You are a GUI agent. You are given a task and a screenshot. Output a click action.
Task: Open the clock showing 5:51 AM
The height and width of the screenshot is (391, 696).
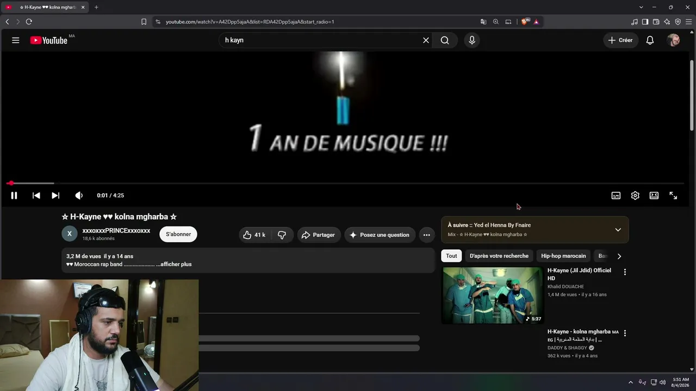click(x=681, y=382)
